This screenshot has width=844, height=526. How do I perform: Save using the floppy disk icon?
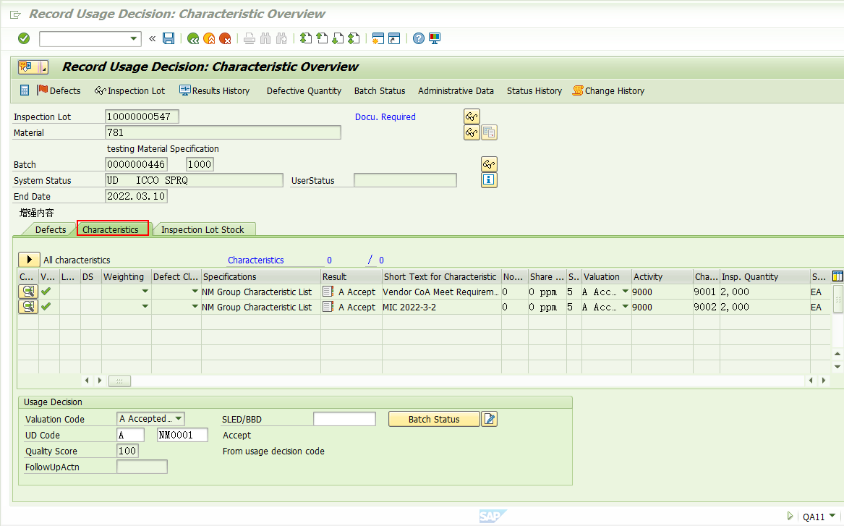pyautogui.click(x=169, y=38)
